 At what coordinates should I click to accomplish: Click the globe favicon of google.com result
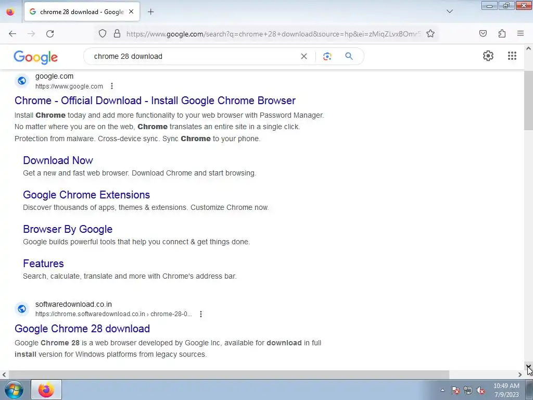point(22,81)
